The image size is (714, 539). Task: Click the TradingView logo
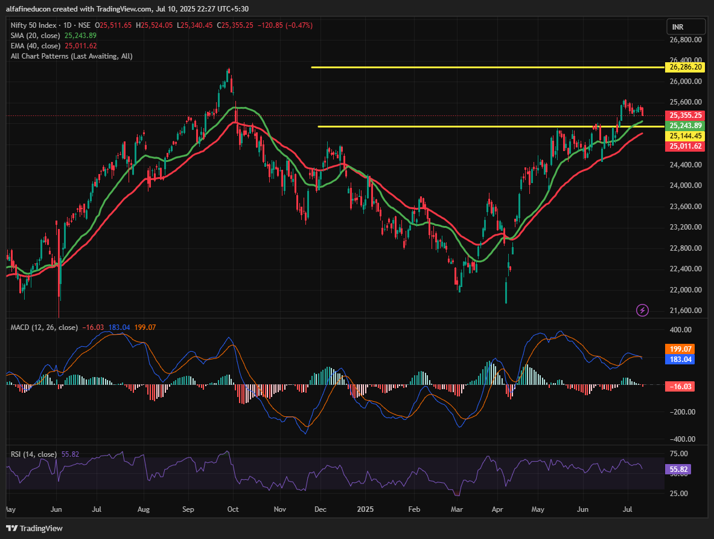pos(34,528)
